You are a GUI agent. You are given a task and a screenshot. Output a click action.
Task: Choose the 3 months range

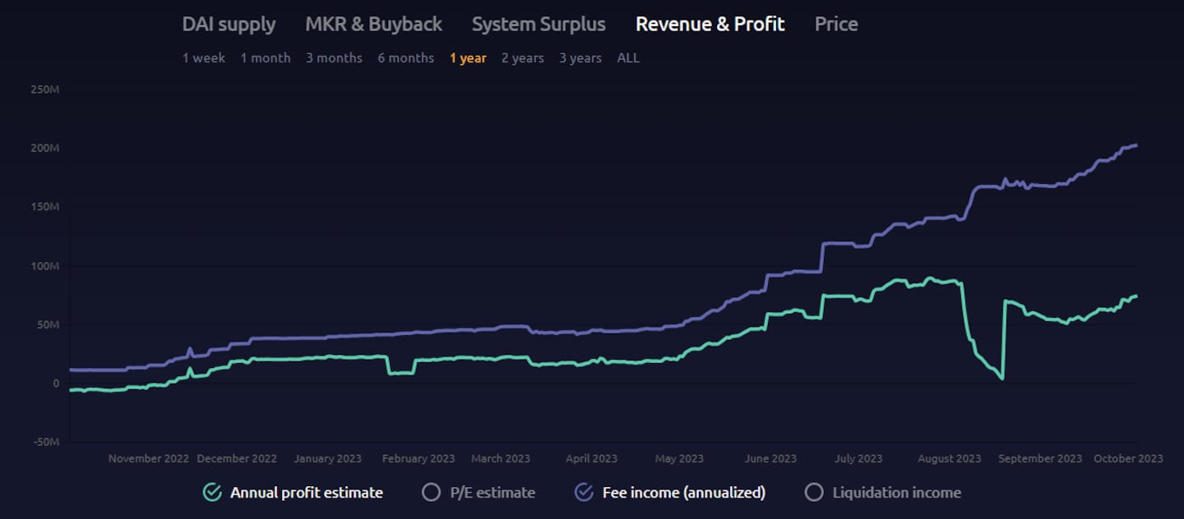(334, 58)
